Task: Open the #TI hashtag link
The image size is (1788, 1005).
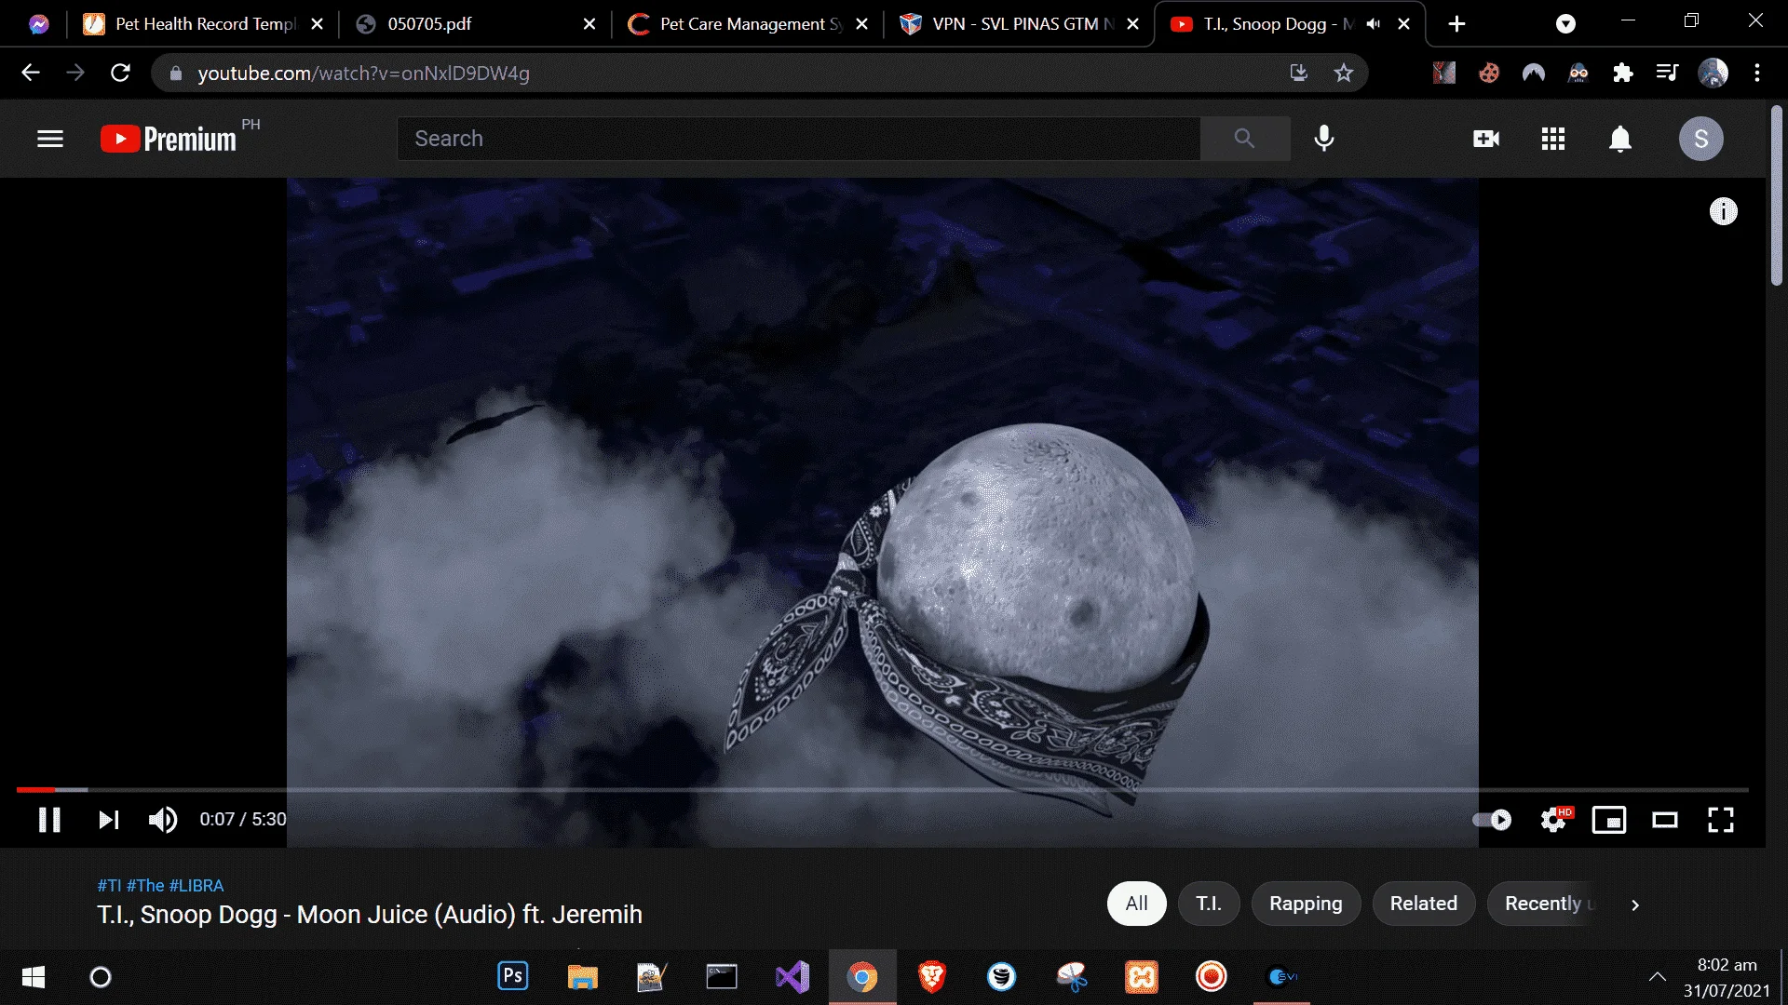Action: point(109,886)
